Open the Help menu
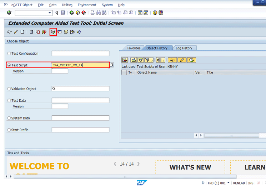This screenshot has width=266, height=186. (x=121, y=5)
